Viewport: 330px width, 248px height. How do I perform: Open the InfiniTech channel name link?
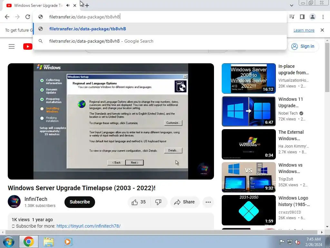tap(36, 199)
